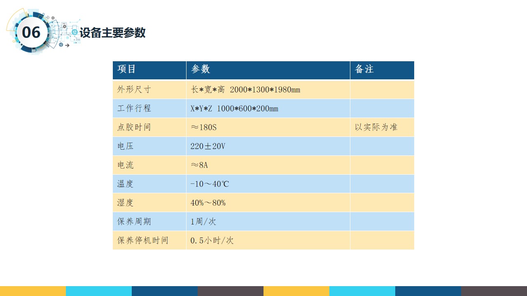Click the 温度 row label
527x296 pixels.
pos(126,184)
